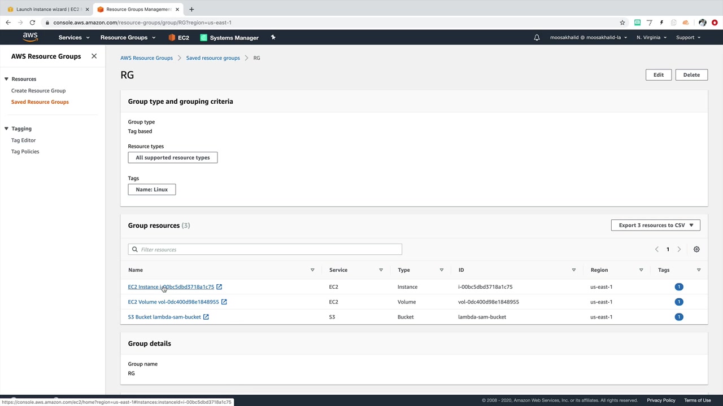This screenshot has height=406, width=723.
Task: Select the ID cell vol-0dc400d98e1848955
Action: tap(489, 302)
